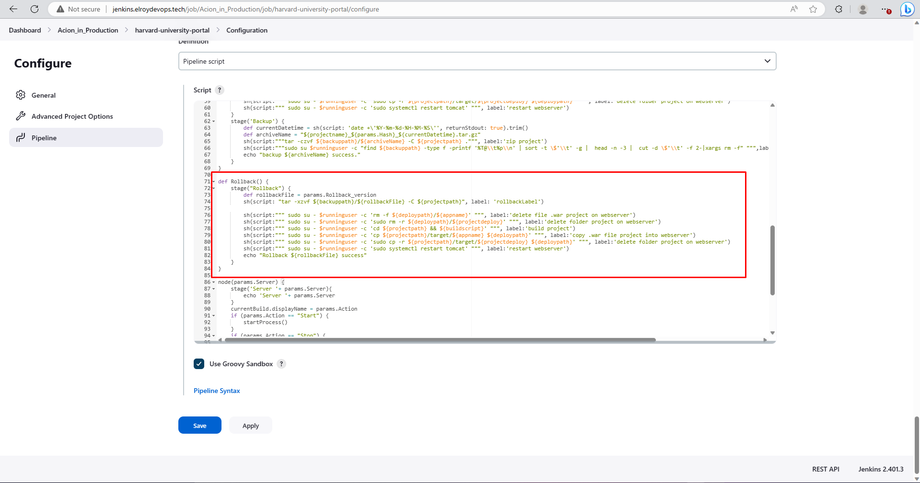Select the Pipeline section in sidebar
The width and height of the screenshot is (920, 483).
(x=86, y=137)
